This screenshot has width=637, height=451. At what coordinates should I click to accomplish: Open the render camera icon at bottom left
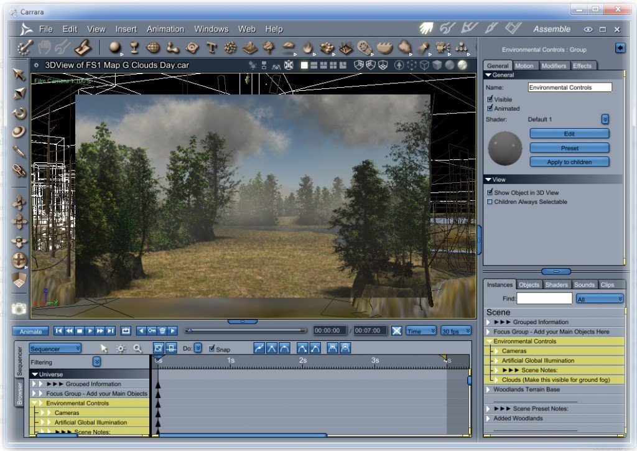click(x=19, y=309)
